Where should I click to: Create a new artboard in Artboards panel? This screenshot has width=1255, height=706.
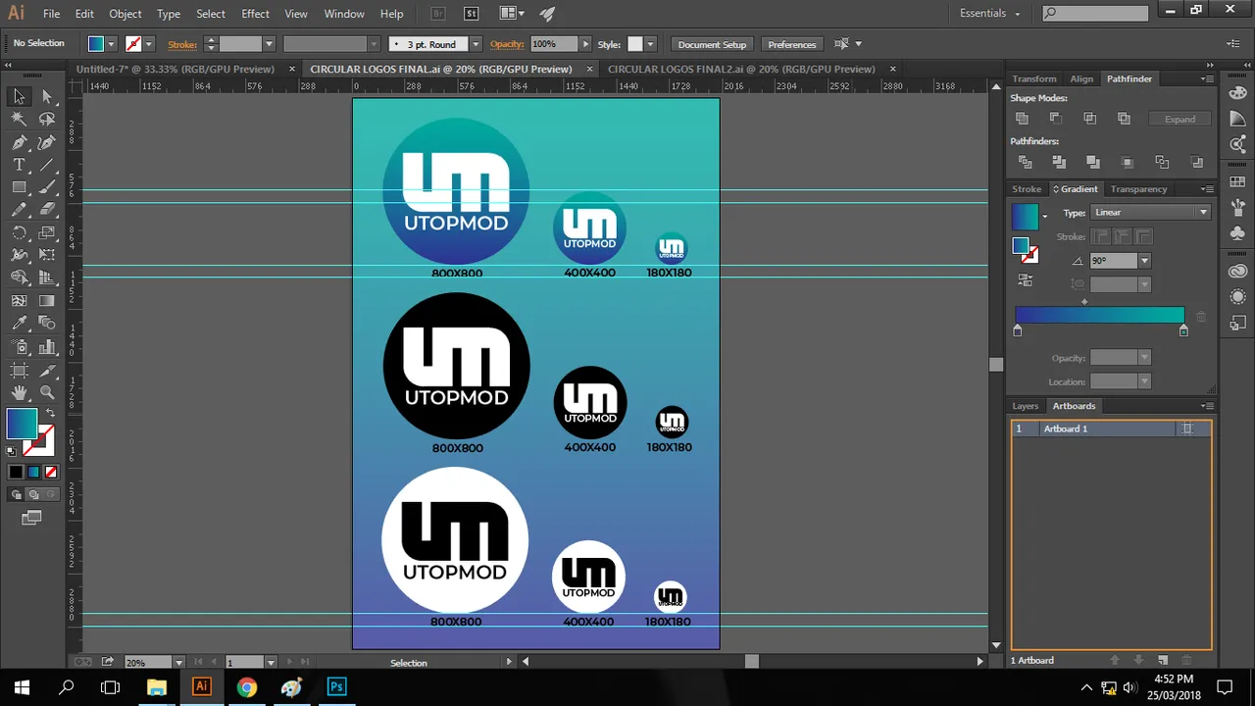1163,660
